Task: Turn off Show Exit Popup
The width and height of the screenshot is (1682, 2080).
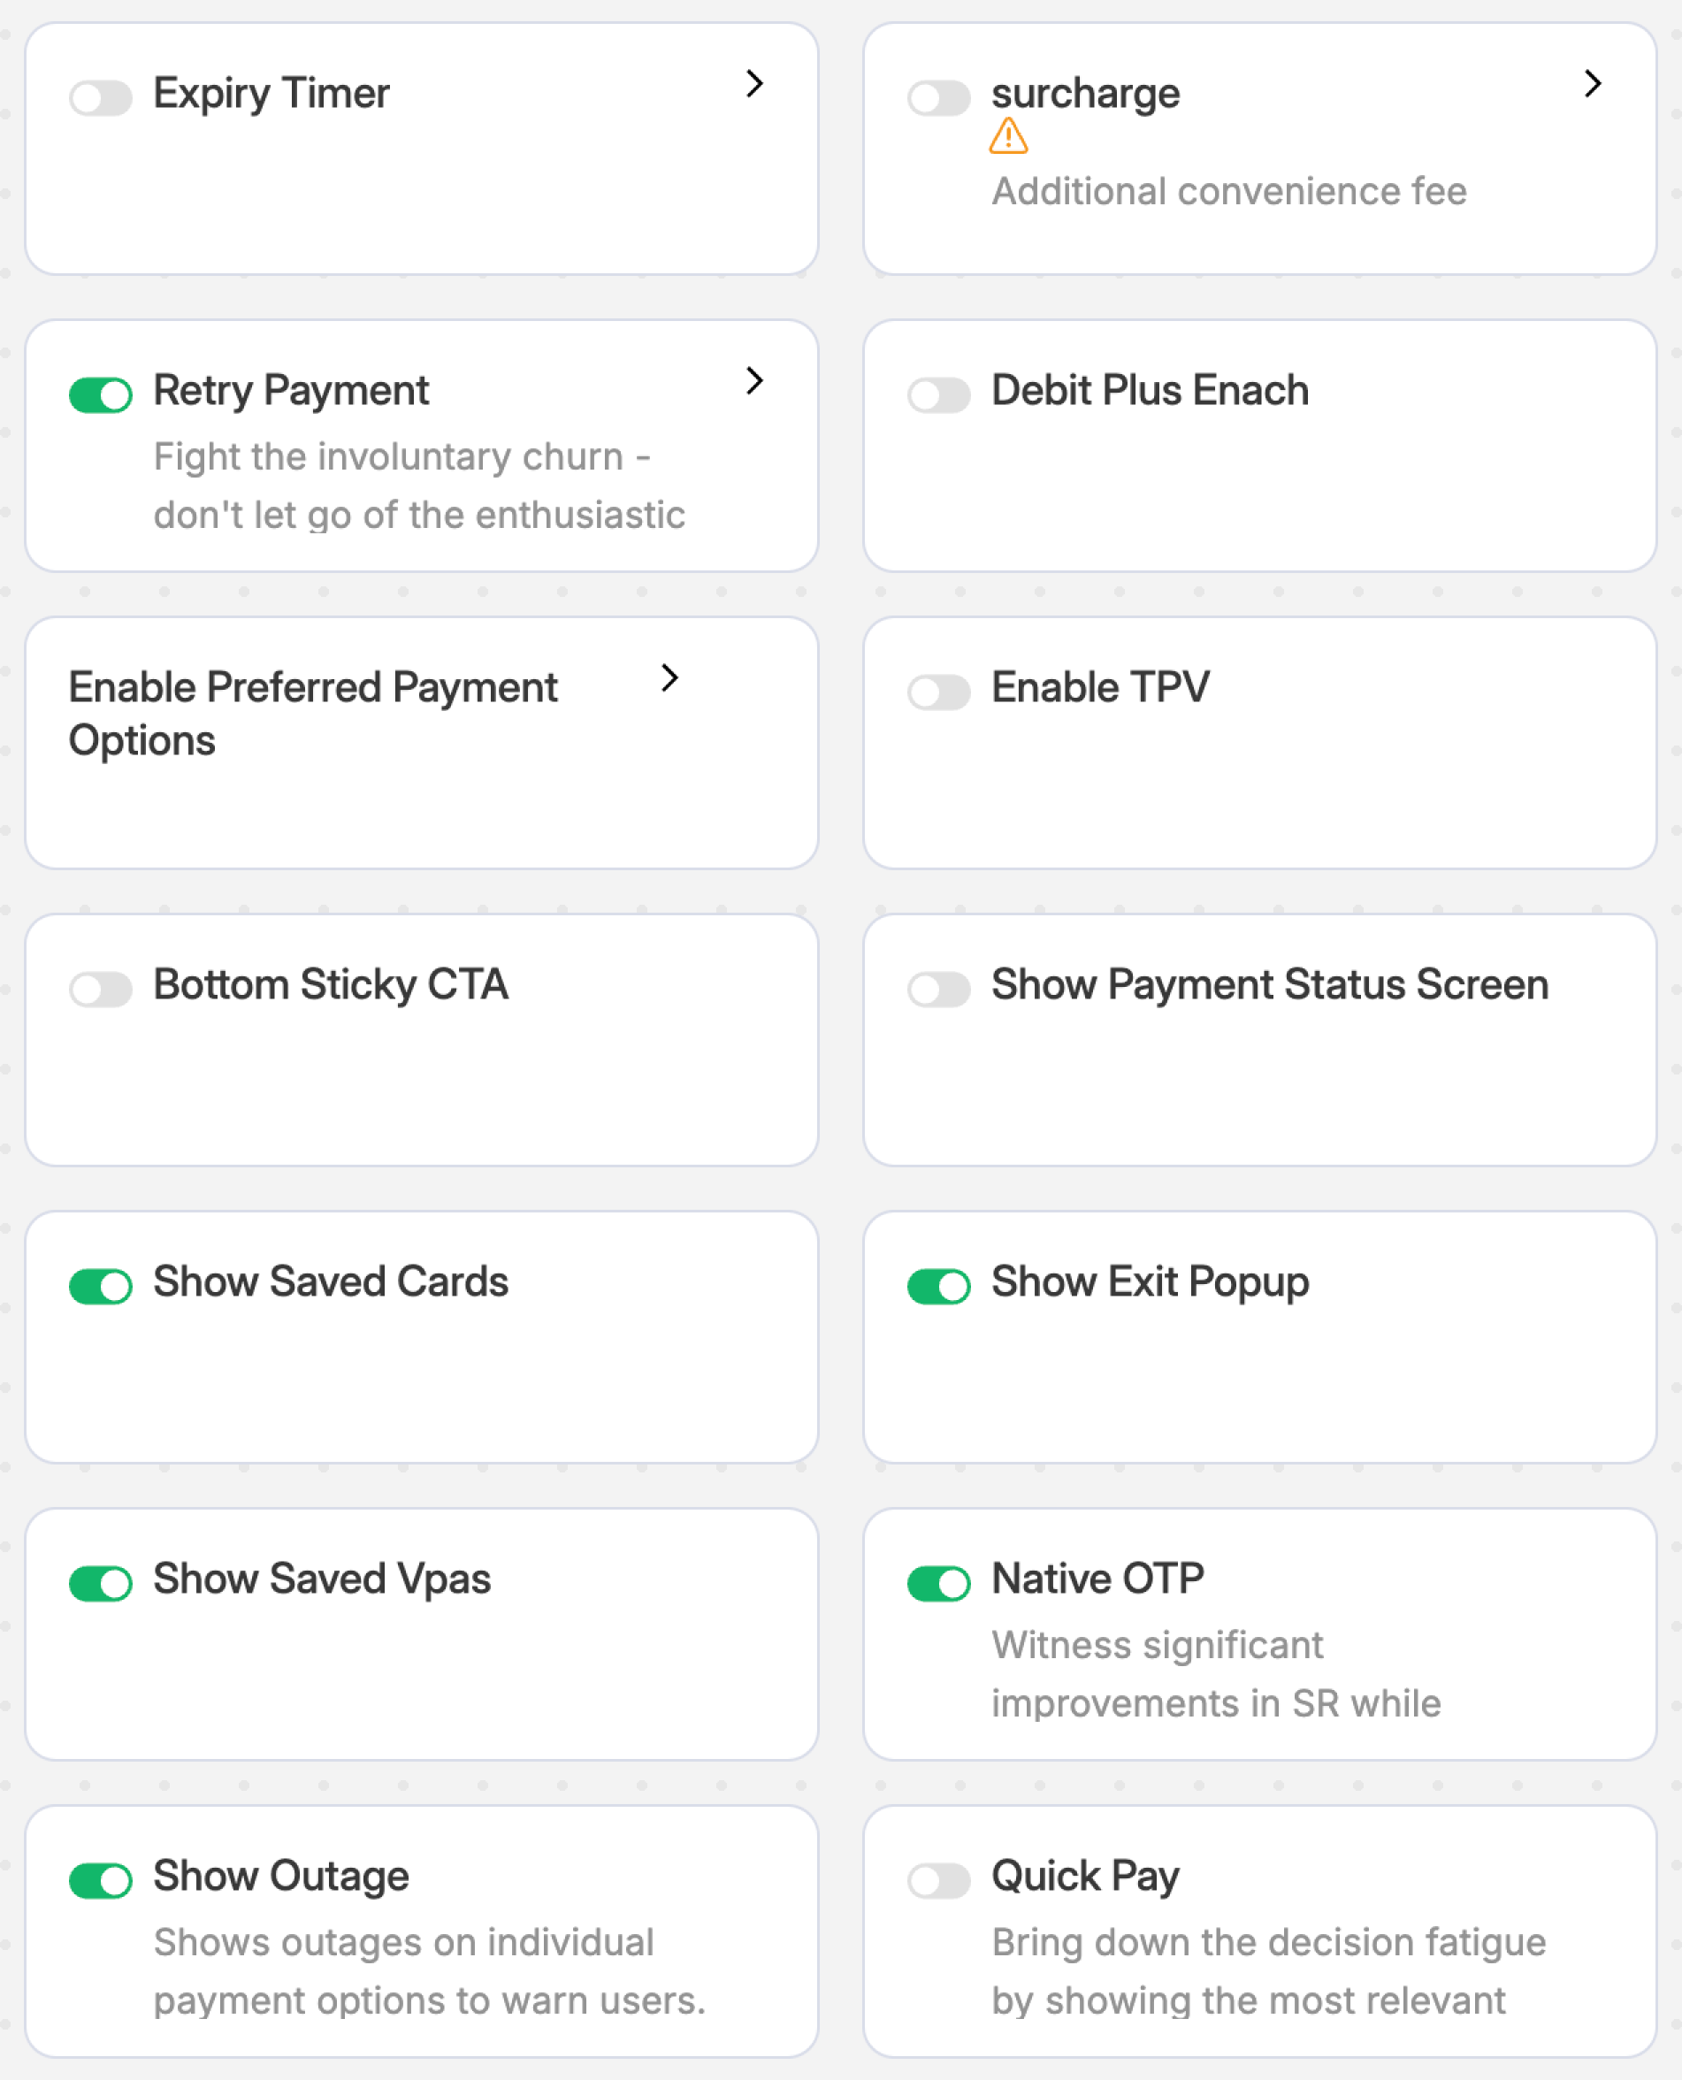Action: [938, 1287]
